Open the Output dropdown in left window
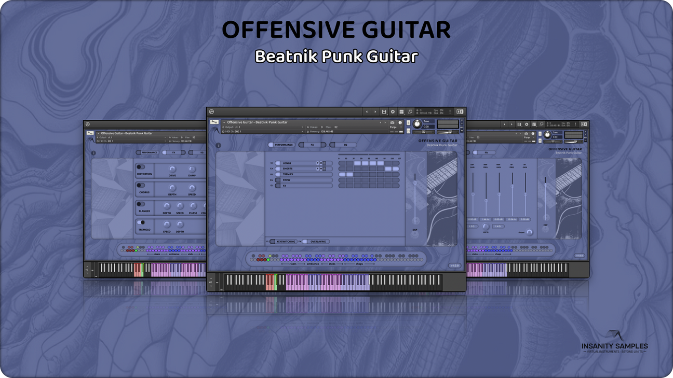 [x=132, y=137]
